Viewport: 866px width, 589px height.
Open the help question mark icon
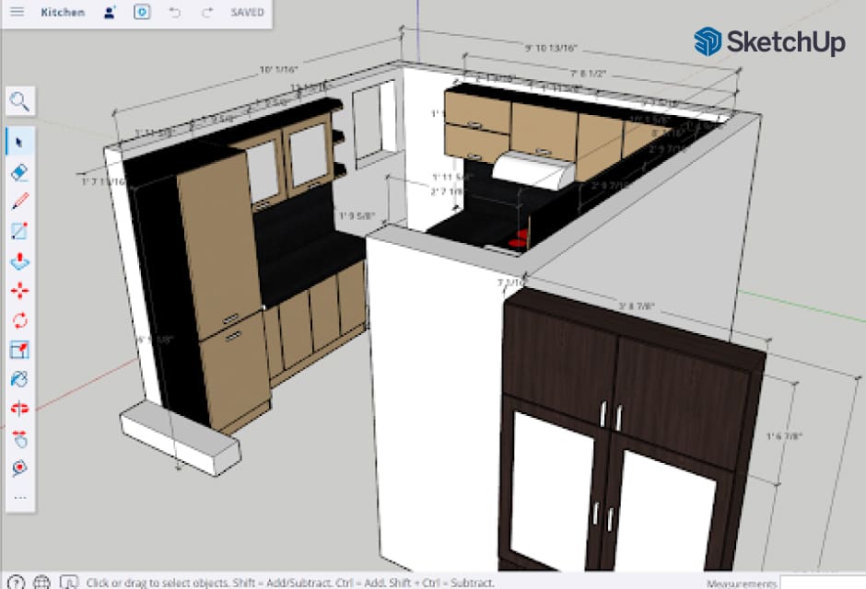[x=17, y=583]
